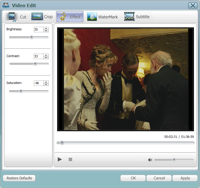Image resolution: width=200 pixels, height=188 pixels.
Task: Decrease Brightness with the down arrow
Action: click(x=46, y=31)
